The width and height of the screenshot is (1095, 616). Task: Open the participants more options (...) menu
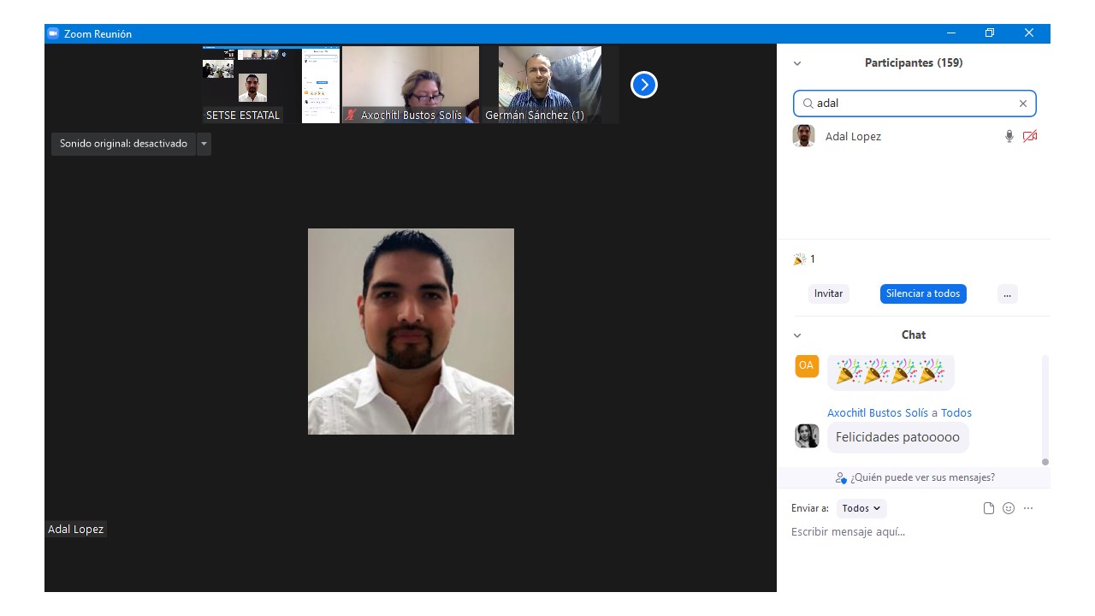pyautogui.click(x=1007, y=293)
